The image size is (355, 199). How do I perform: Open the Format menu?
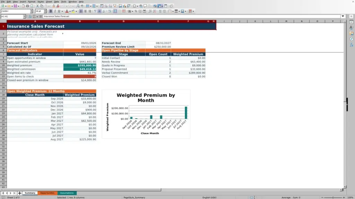[32, 2]
